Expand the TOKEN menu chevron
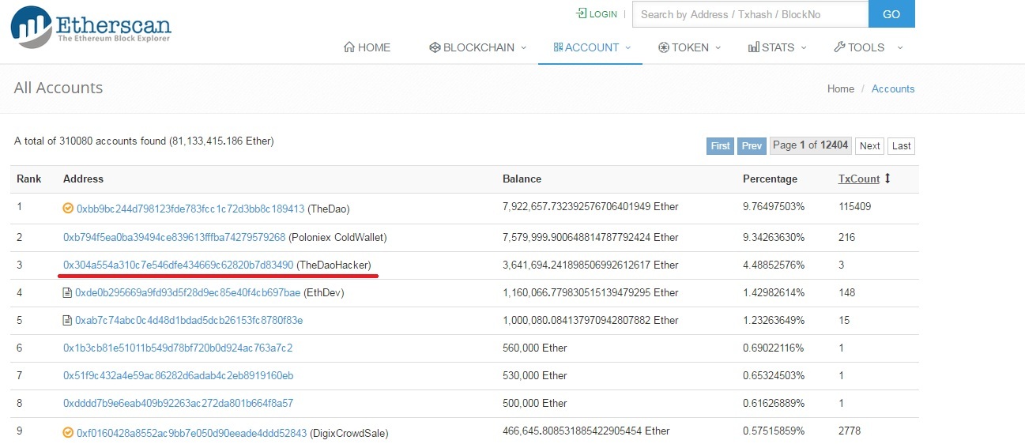The height and width of the screenshot is (444, 1025). pos(718,47)
